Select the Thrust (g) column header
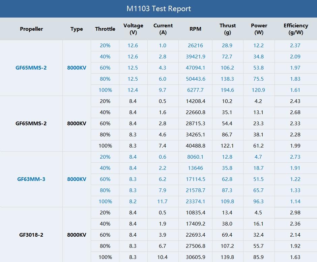The image size is (317, 262). 227,29
